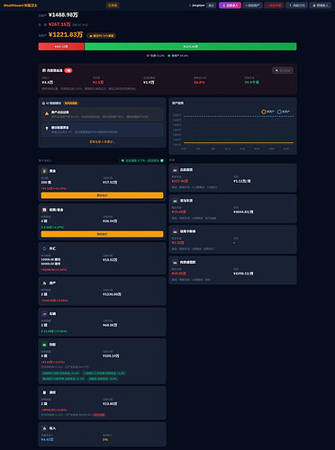The height and width of the screenshot is (450, 335).
Task: Click the gray button beside jiangziyao username
Action: click(x=212, y=5)
